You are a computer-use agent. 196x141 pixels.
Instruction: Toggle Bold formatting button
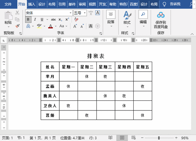28,20
